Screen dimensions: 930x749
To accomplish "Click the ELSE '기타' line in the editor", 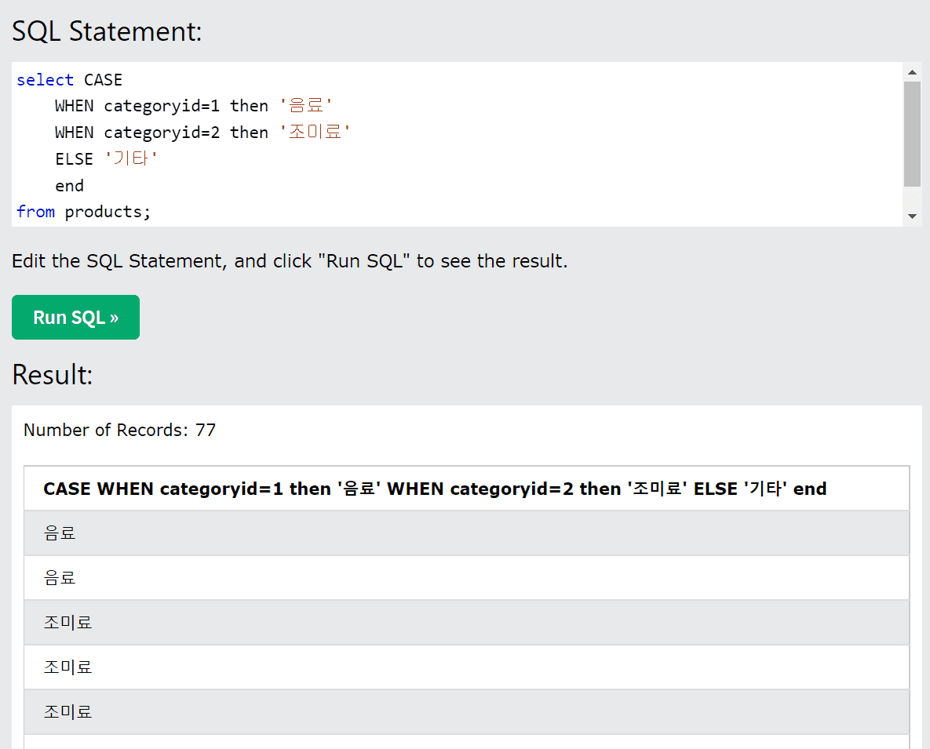I will click(x=106, y=158).
